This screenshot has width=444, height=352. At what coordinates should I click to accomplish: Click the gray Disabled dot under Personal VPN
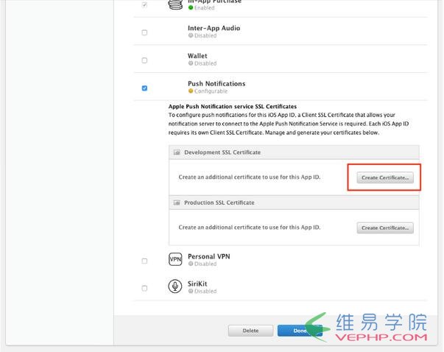coord(191,264)
